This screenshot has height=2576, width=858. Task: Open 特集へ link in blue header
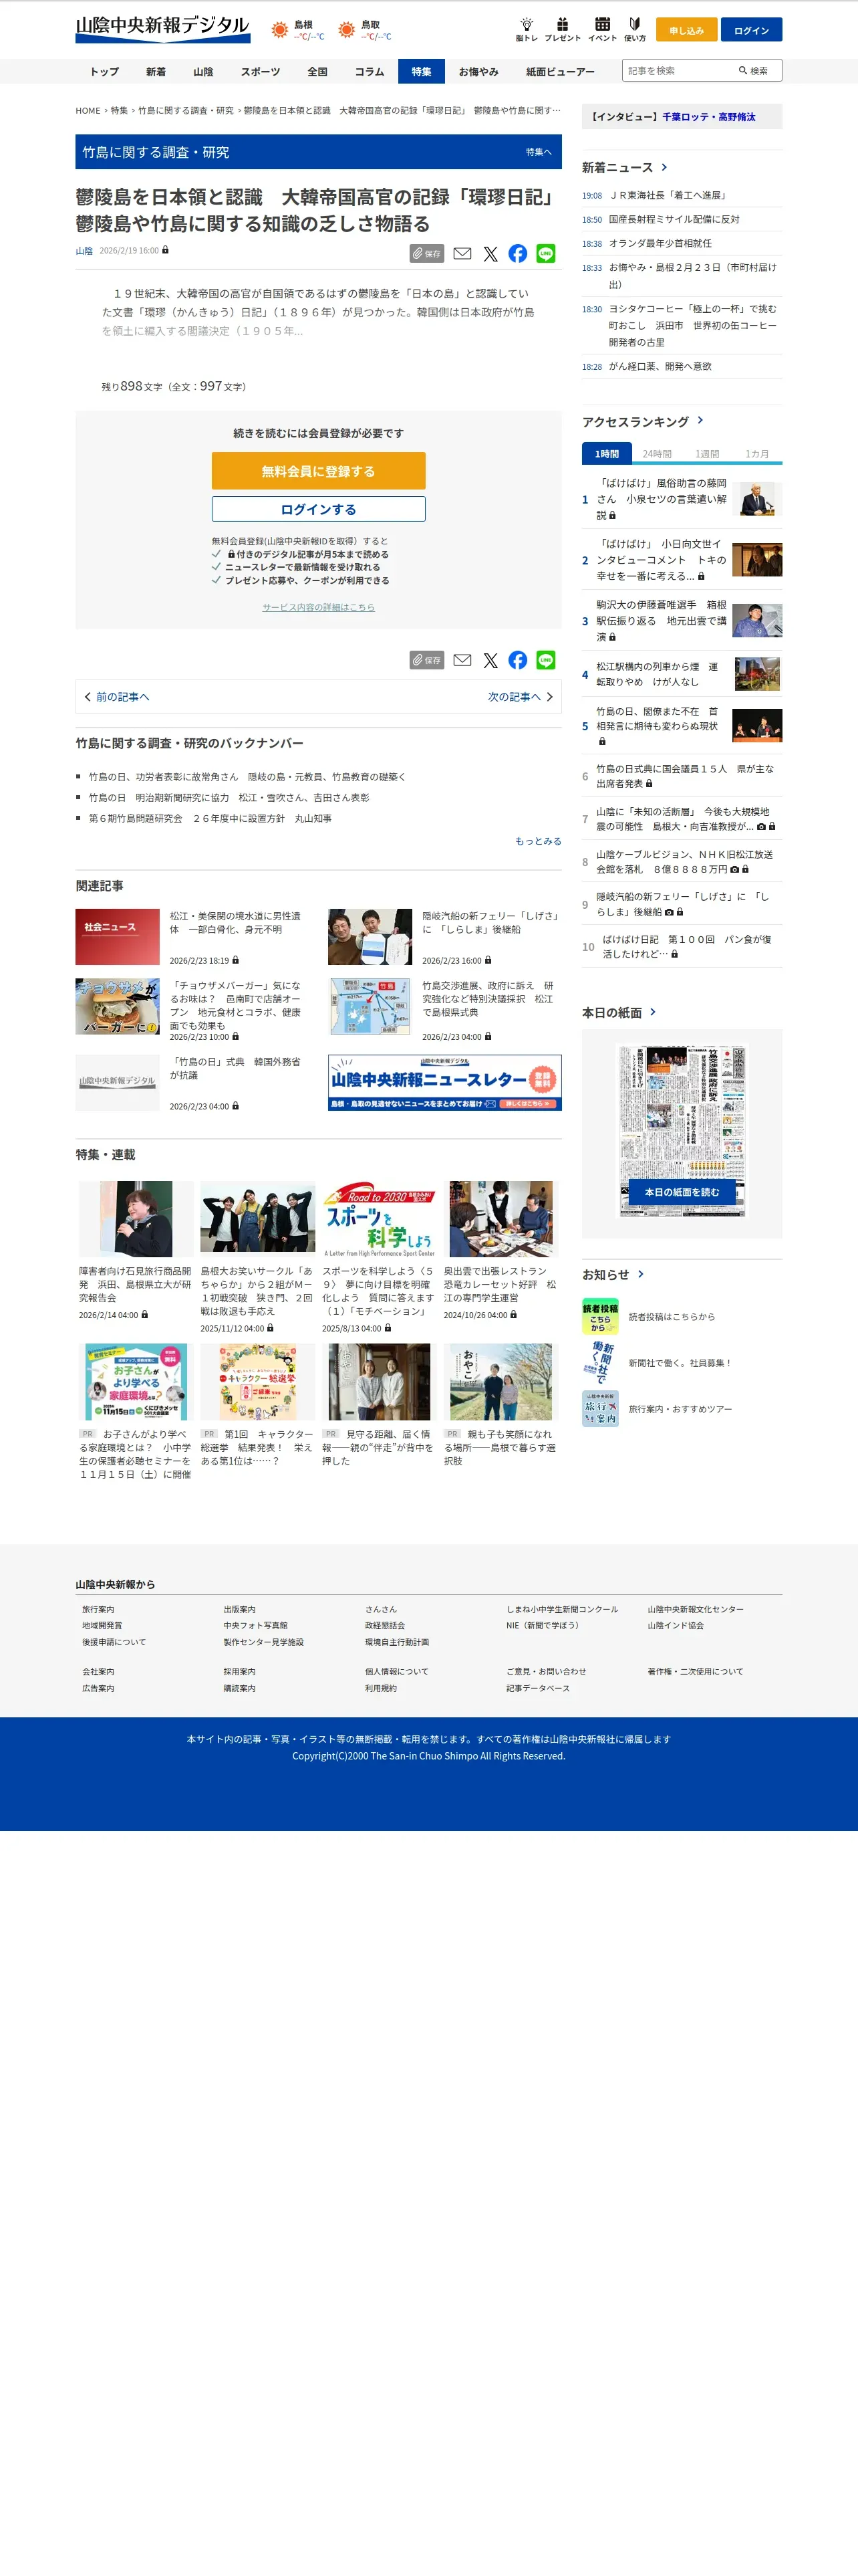(x=539, y=152)
